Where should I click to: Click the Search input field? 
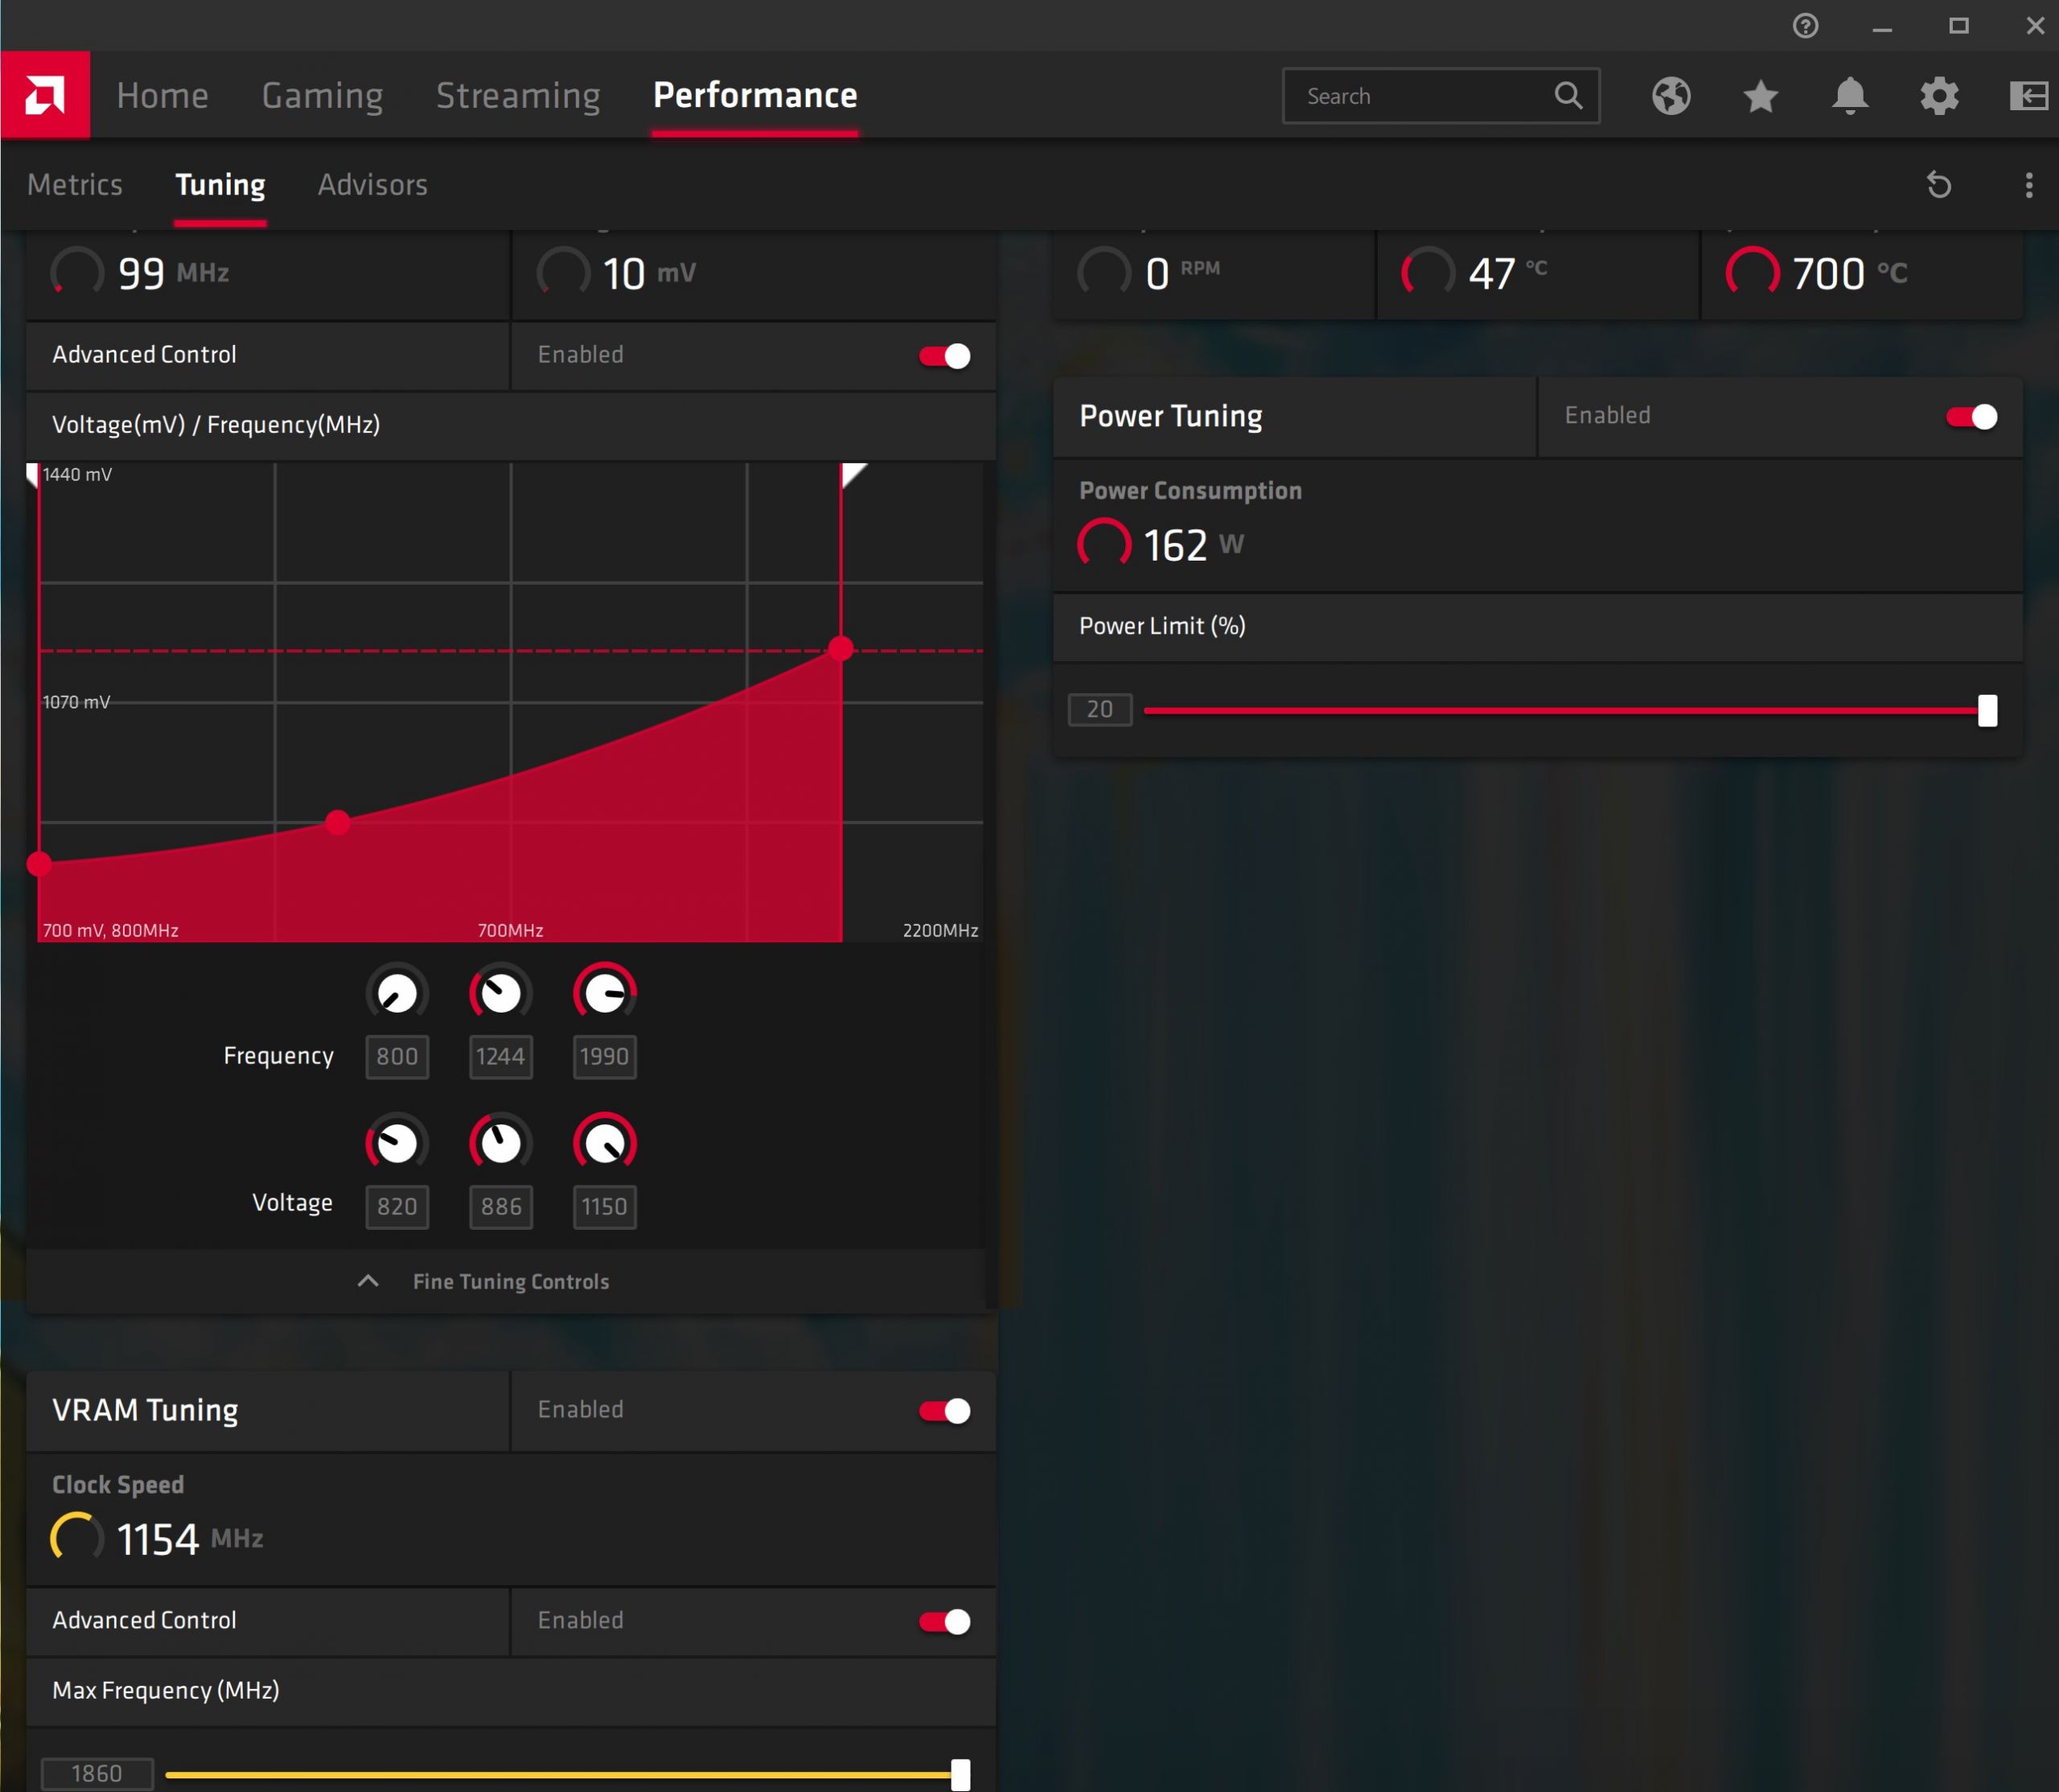point(1420,96)
